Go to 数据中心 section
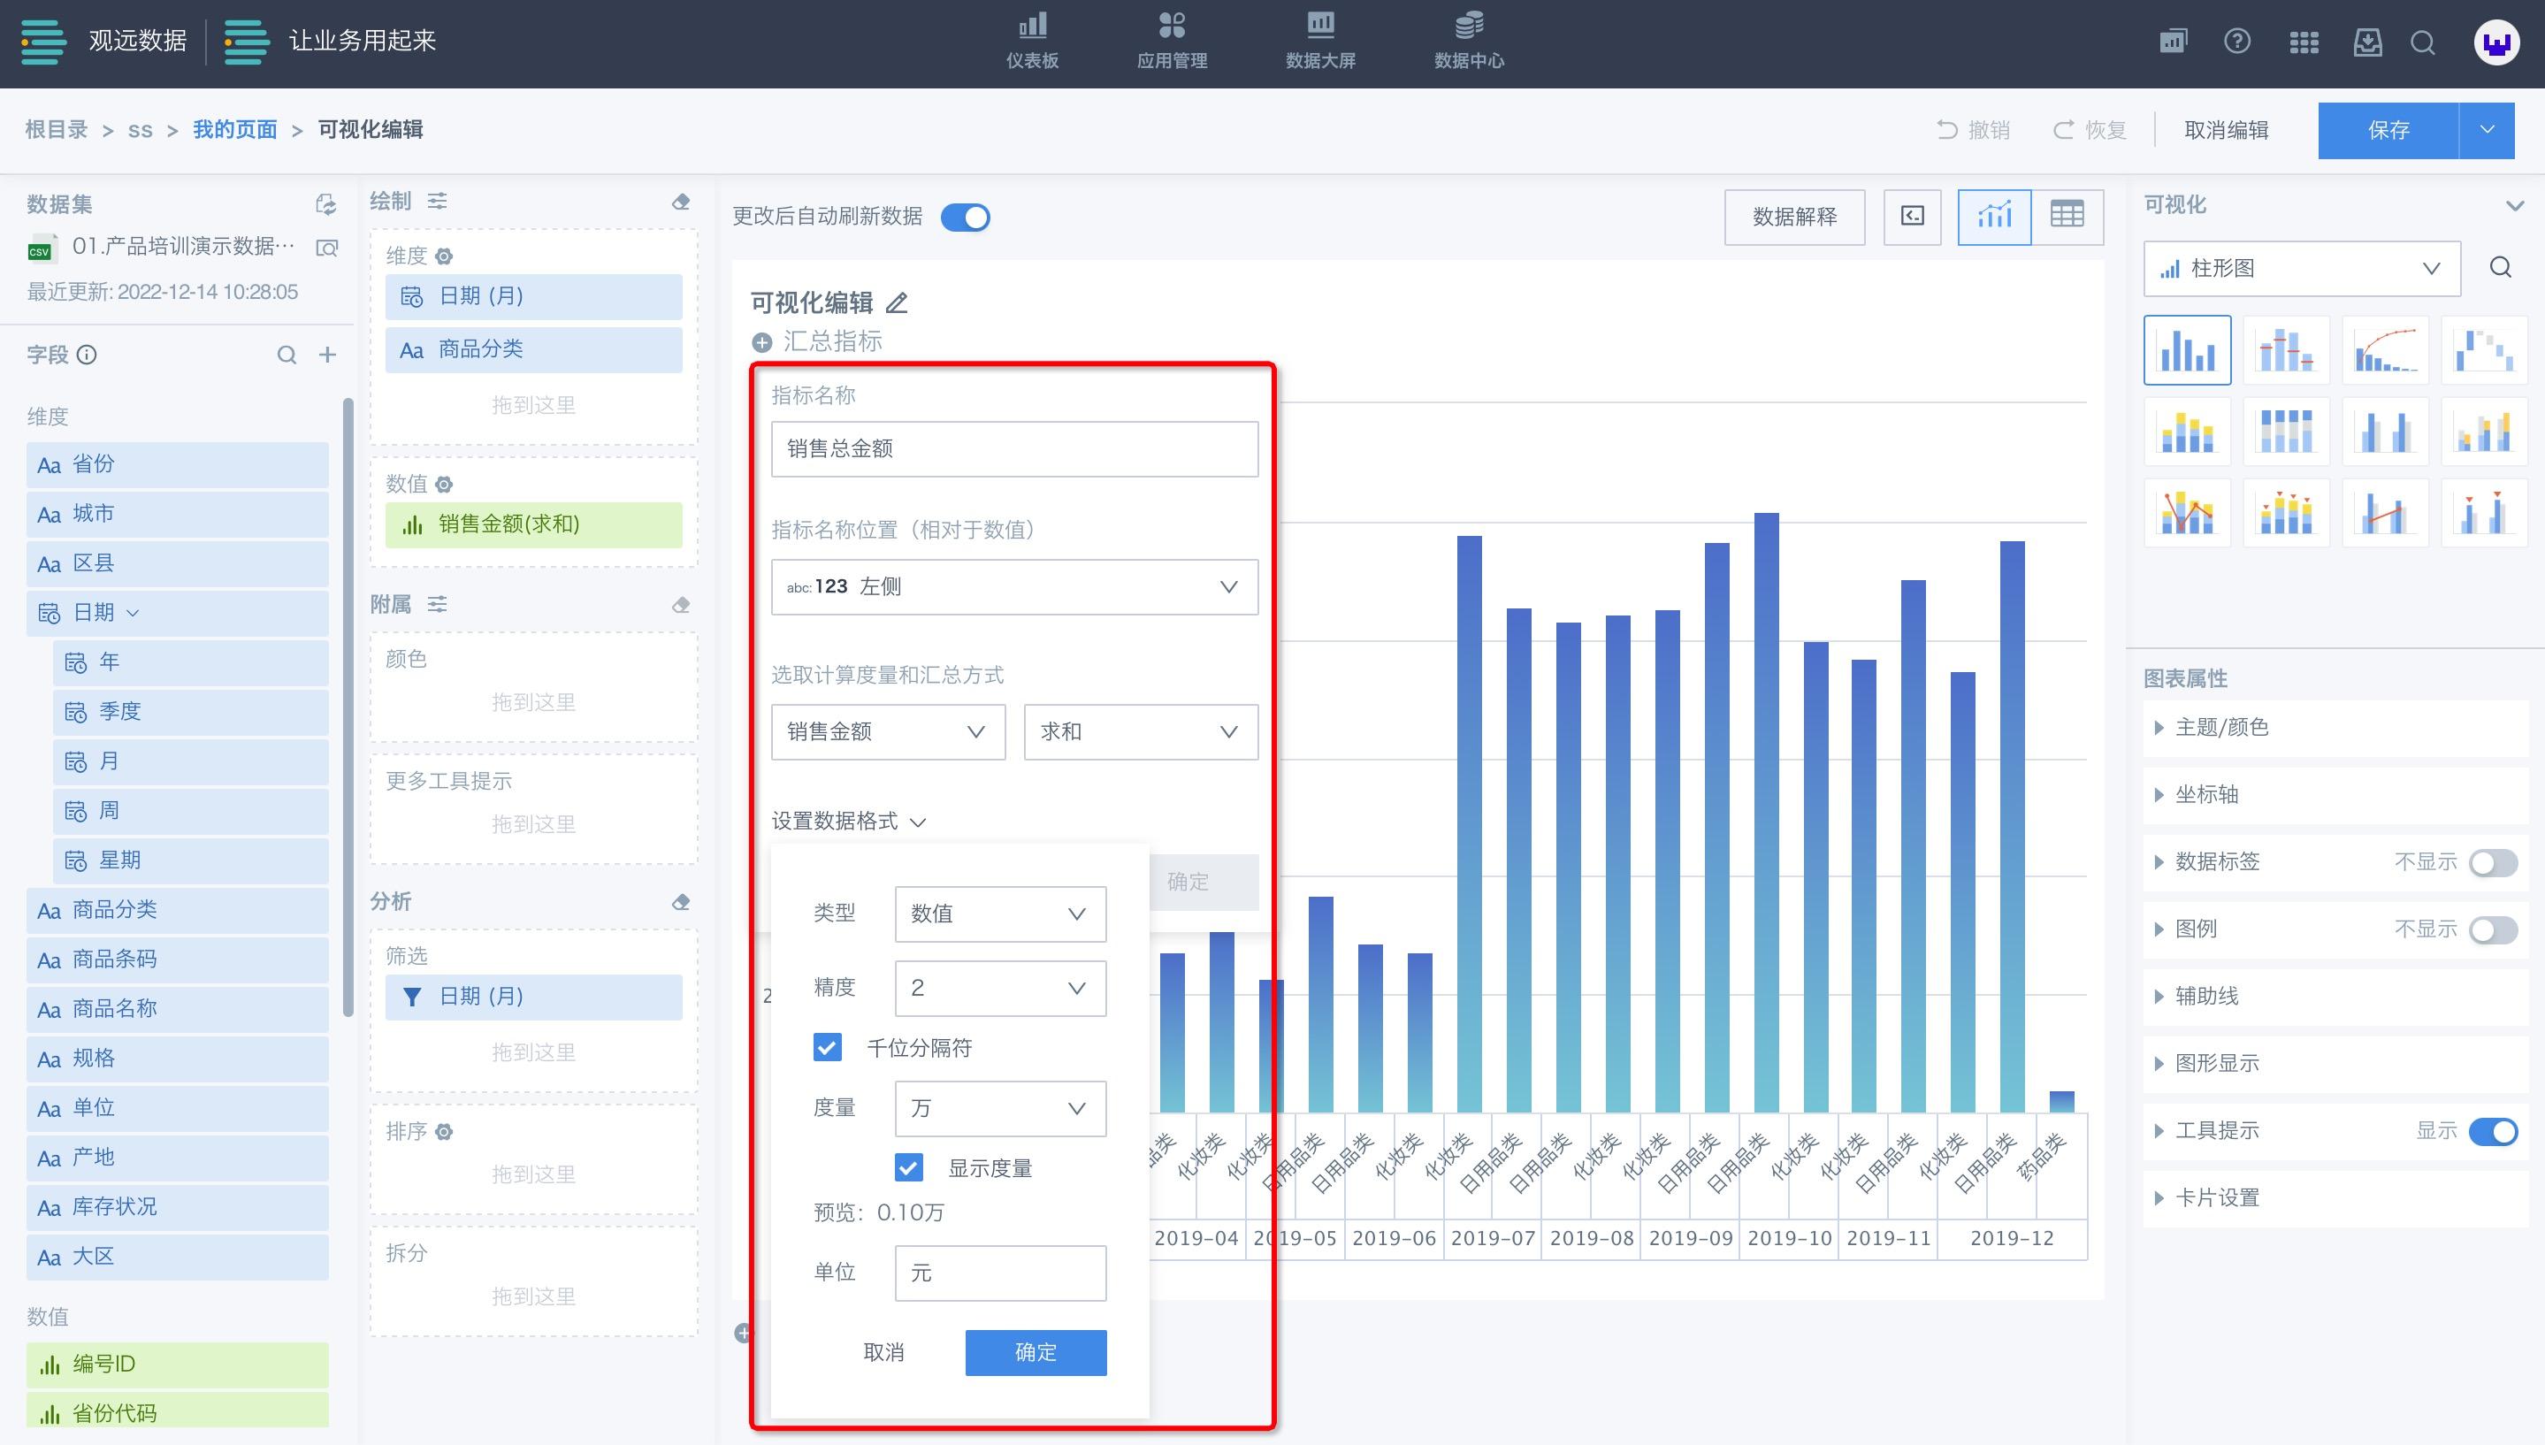The image size is (2545, 1445). [1470, 42]
